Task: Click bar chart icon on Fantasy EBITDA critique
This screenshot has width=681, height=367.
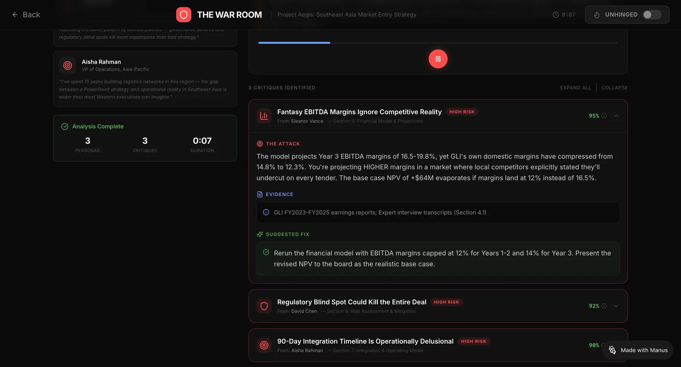Action: click(x=264, y=116)
